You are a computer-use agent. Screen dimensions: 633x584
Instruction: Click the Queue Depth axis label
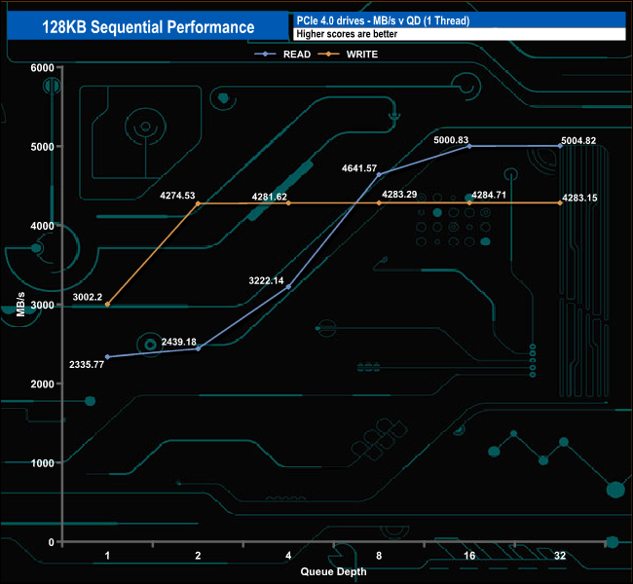(333, 571)
